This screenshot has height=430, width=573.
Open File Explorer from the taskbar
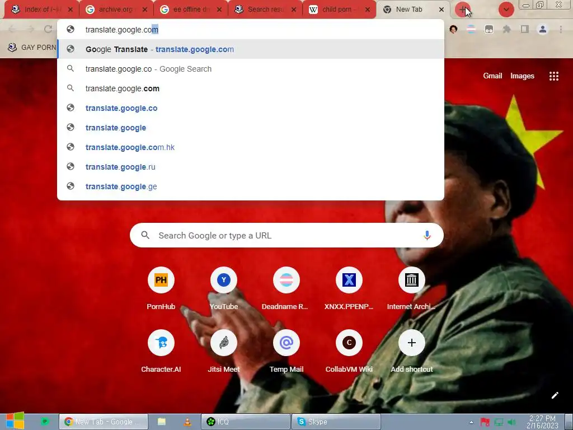click(162, 422)
